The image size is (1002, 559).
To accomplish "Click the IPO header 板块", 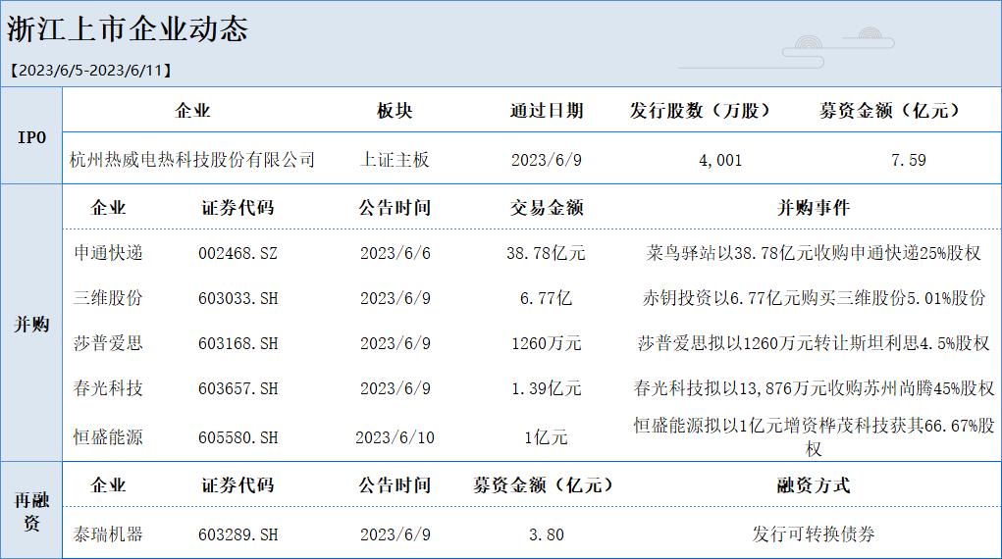I will 395,111.
